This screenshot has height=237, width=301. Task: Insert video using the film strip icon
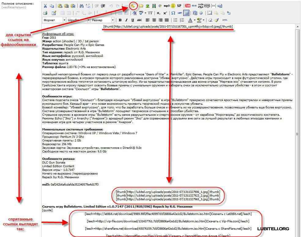coord(154,6)
